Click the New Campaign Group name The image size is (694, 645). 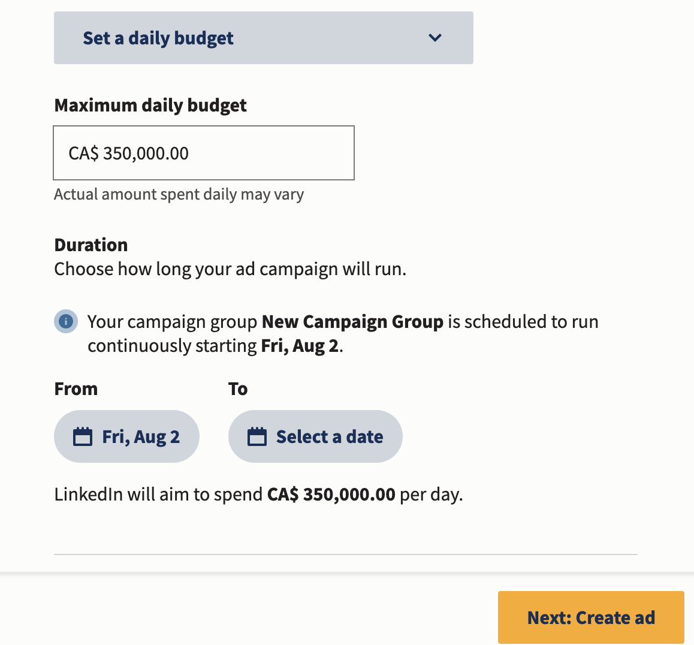[354, 321]
